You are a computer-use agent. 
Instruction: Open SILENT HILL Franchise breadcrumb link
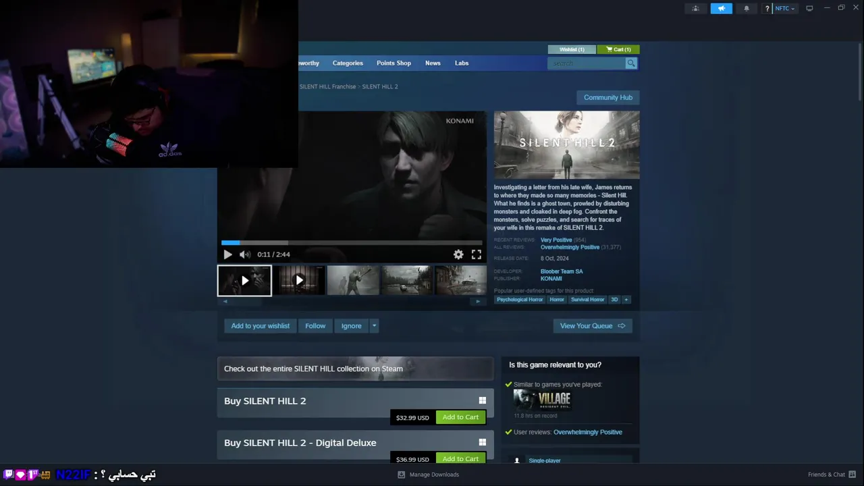[327, 86]
